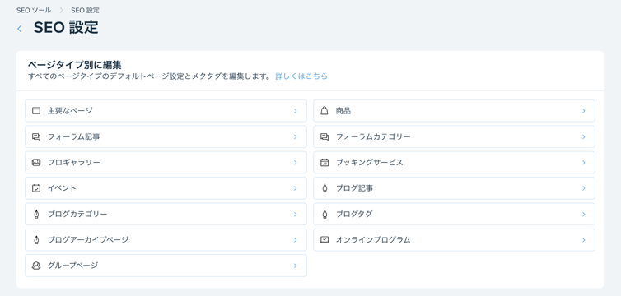Click the 商品 shopping bag icon
Screen dimensions: 621x296
pyautogui.click(x=325, y=111)
